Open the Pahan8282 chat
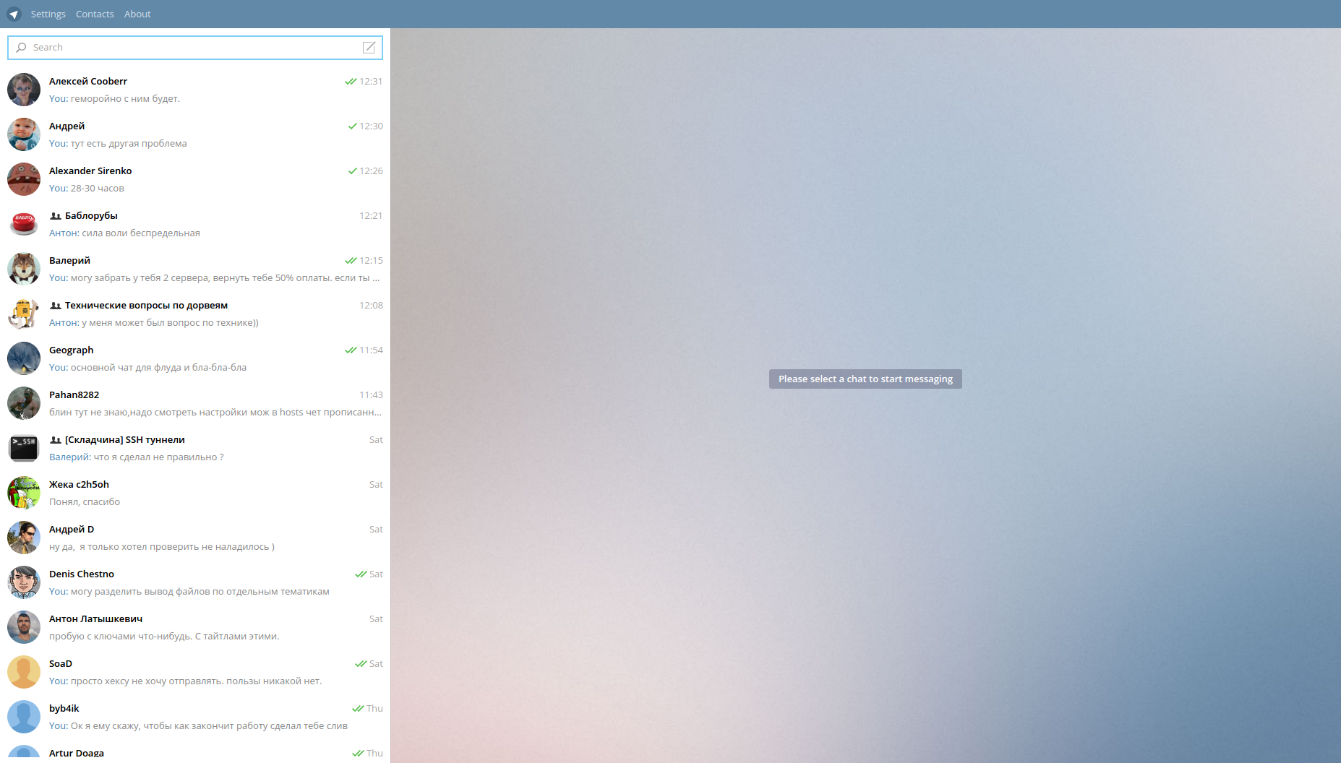Image resolution: width=1341 pixels, height=763 pixels. [195, 403]
